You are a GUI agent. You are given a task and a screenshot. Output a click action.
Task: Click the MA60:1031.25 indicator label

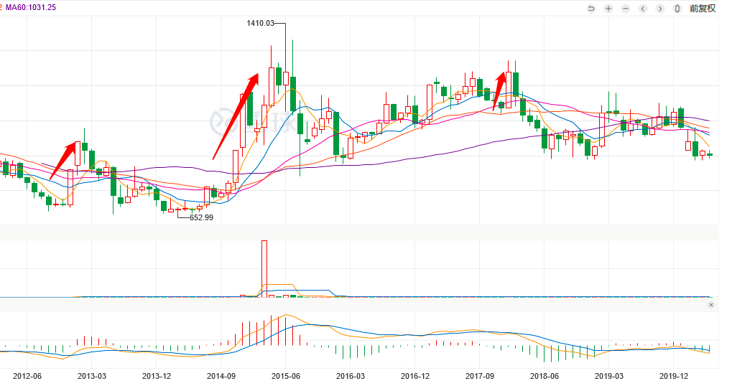[x=31, y=7]
